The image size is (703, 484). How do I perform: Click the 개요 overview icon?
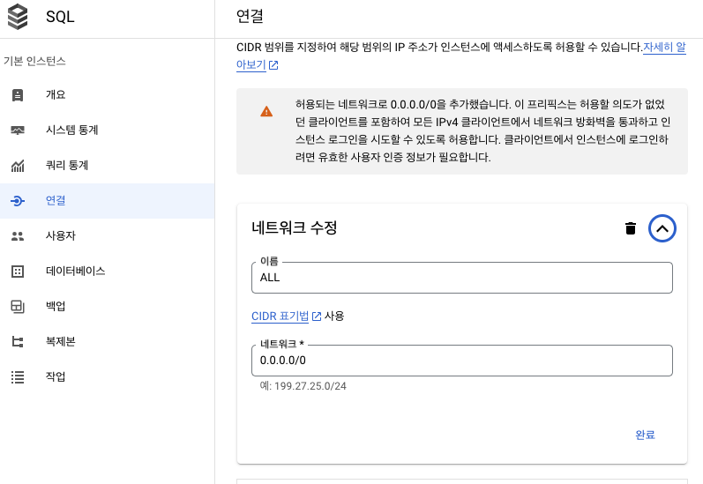coord(18,95)
